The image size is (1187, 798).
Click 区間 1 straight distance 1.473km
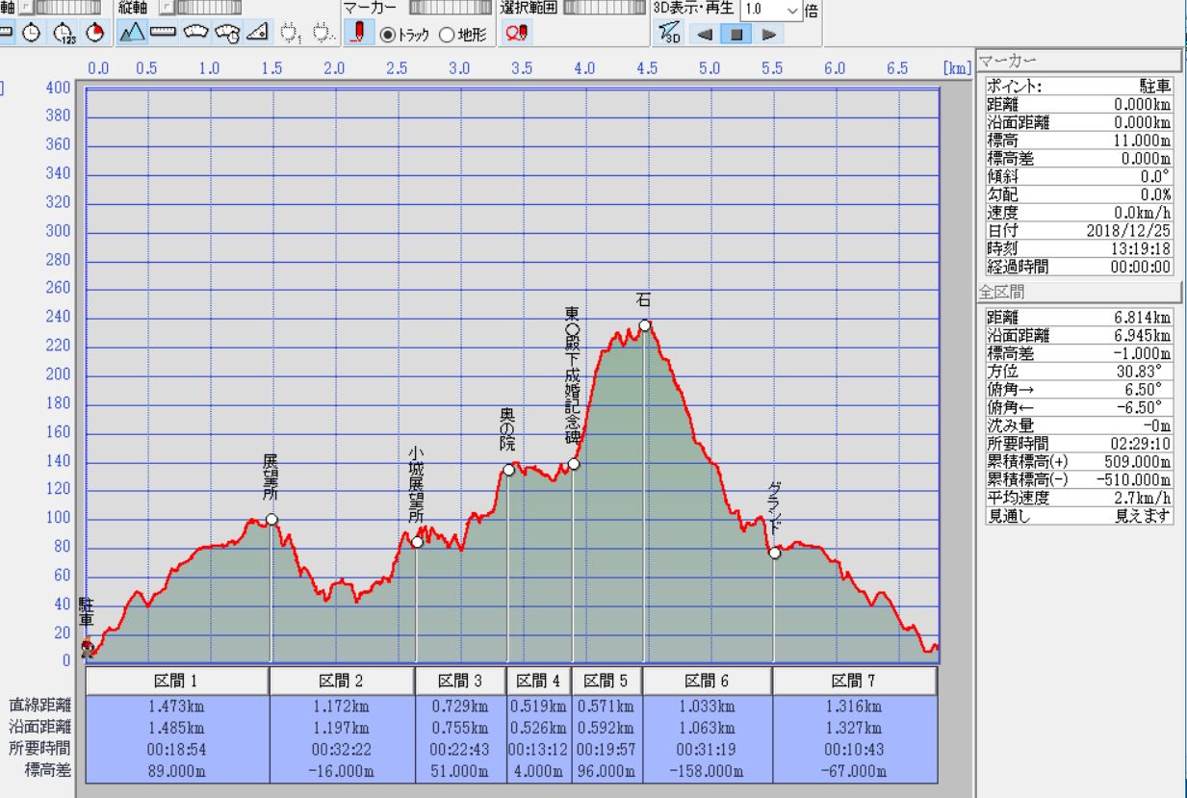pos(178,707)
